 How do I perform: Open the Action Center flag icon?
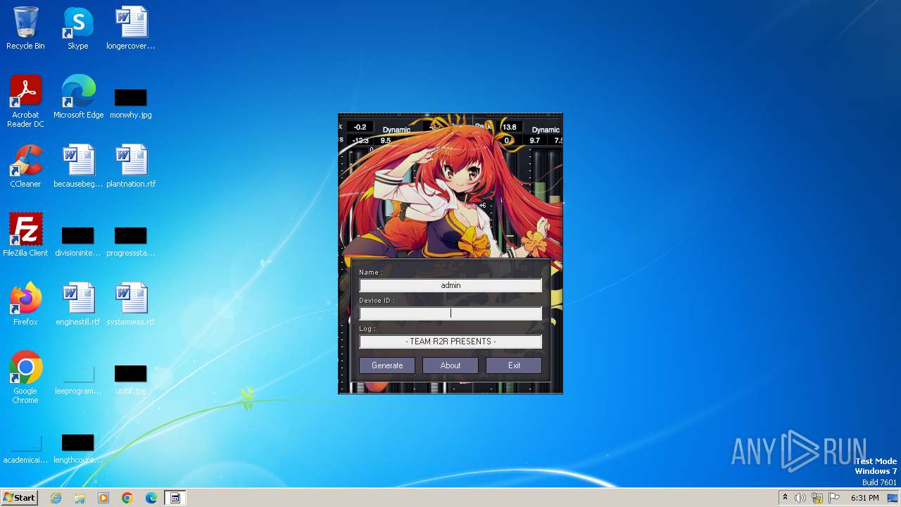coord(834,498)
